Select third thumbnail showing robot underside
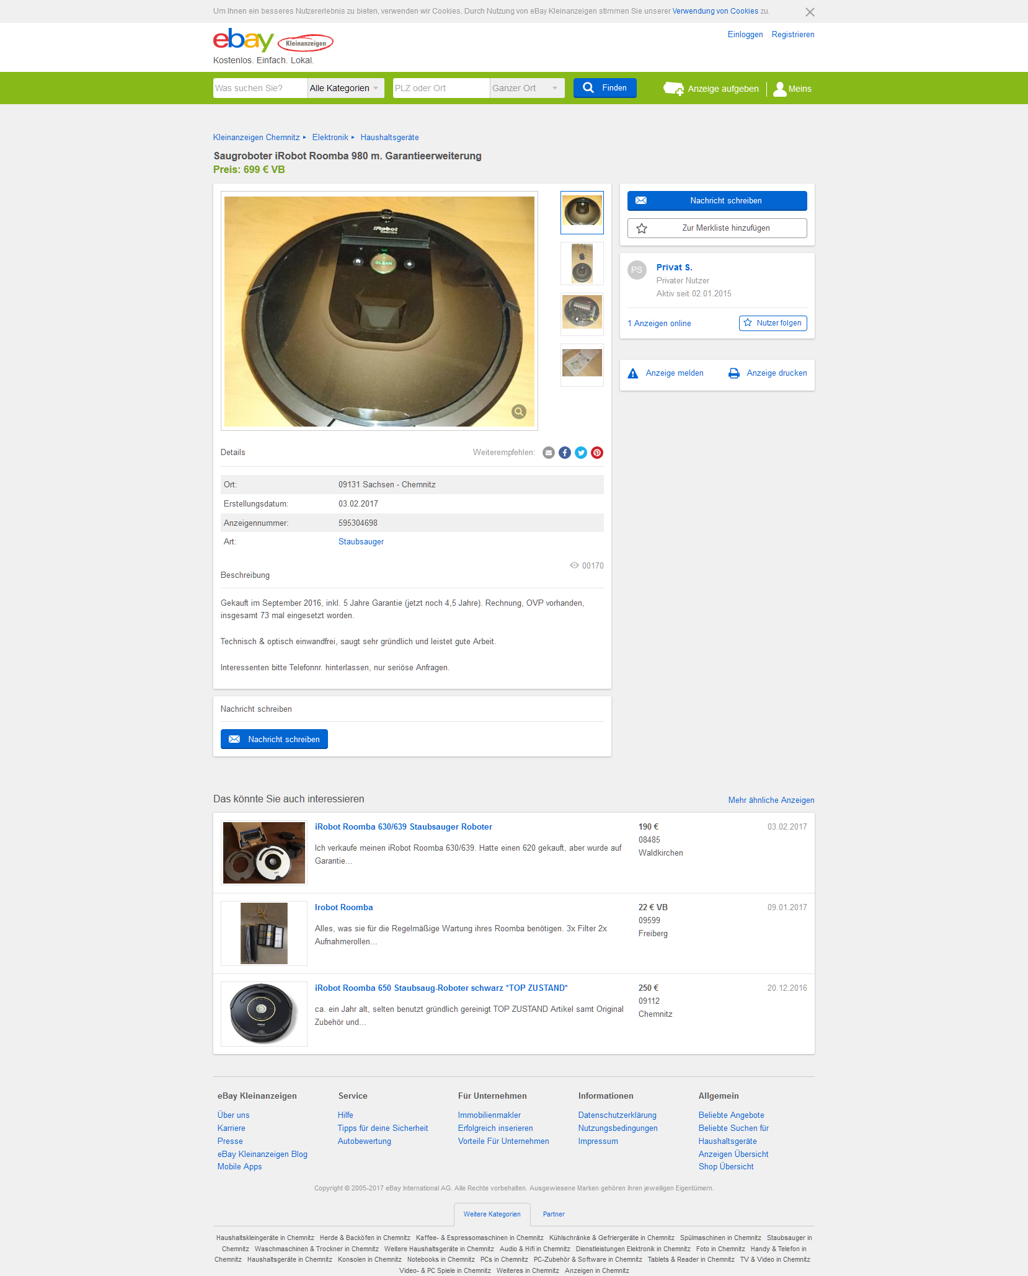1028x1276 pixels. point(582,314)
